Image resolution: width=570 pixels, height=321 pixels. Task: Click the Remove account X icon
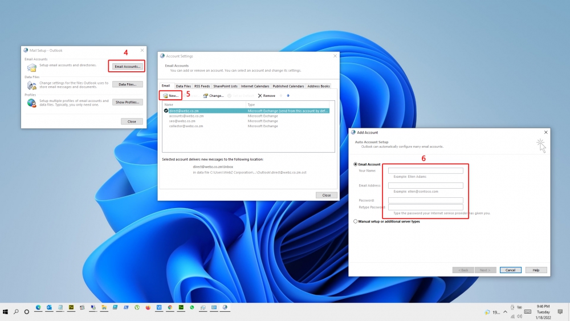(260, 96)
